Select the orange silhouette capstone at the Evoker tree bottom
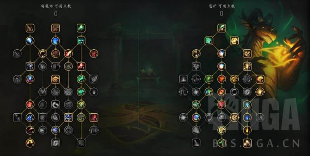310x156 pixels. pos(30,143)
